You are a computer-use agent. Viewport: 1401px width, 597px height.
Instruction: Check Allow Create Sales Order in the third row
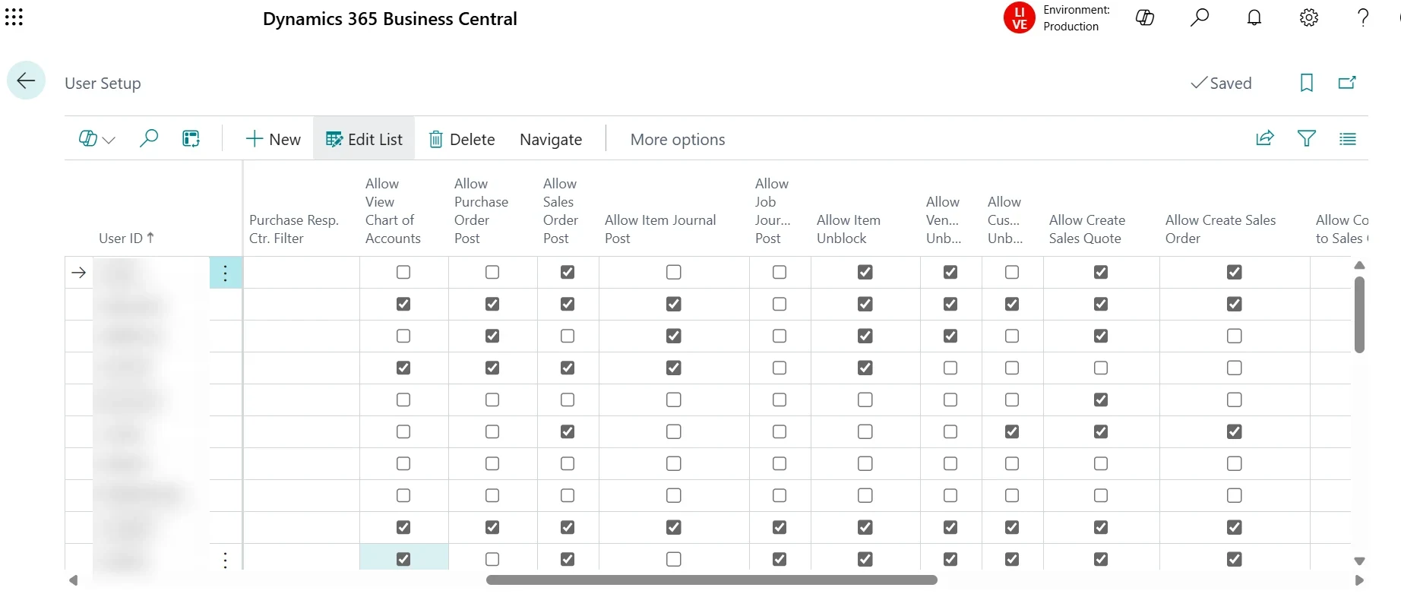point(1235,336)
